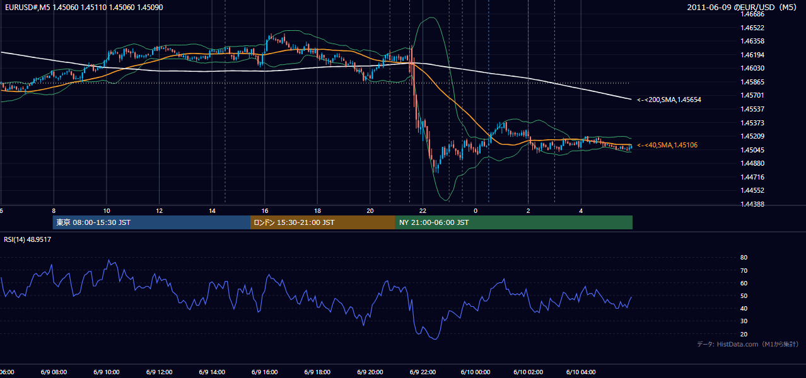The image size is (806, 378).
Task: Click bottom axis label 6/9 14:00
Action: (x=213, y=372)
